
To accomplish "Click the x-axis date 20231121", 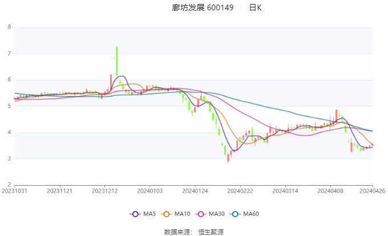I will [59, 191].
